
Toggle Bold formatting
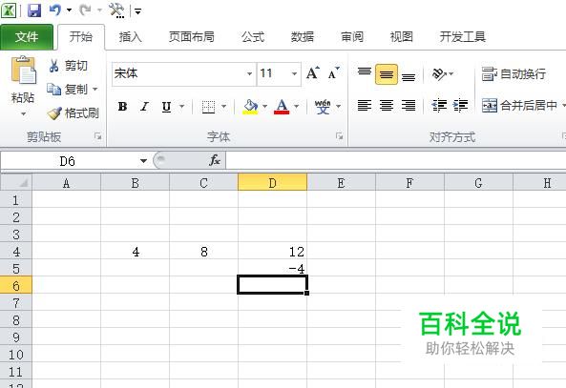point(122,107)
